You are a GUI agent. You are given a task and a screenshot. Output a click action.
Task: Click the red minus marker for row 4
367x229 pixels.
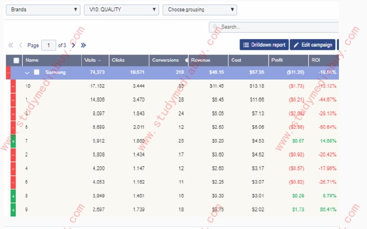[13, 169]
